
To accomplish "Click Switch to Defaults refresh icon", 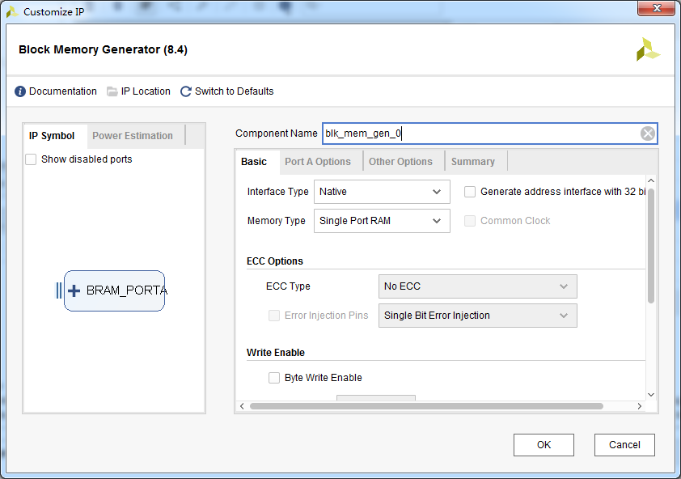I will (185, 91).
